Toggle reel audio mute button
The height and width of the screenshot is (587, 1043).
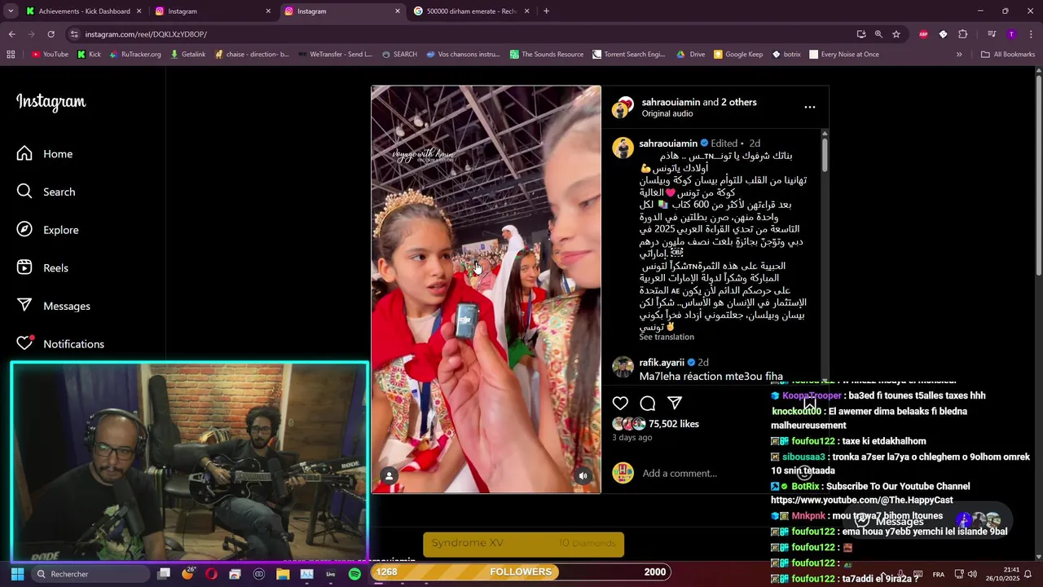[583, 476]
